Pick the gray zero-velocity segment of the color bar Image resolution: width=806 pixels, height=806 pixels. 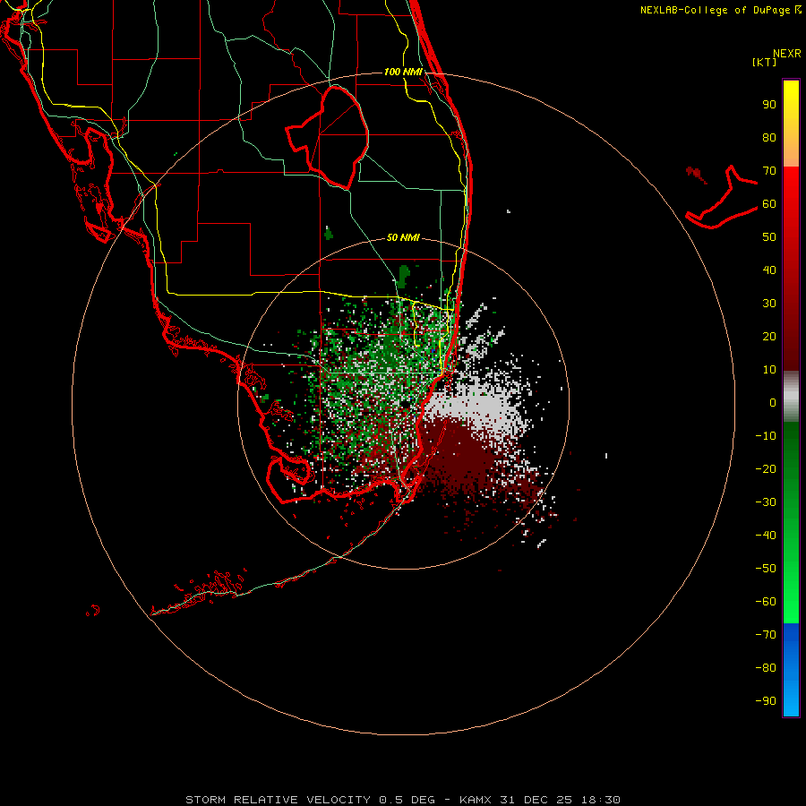point(791,397)
